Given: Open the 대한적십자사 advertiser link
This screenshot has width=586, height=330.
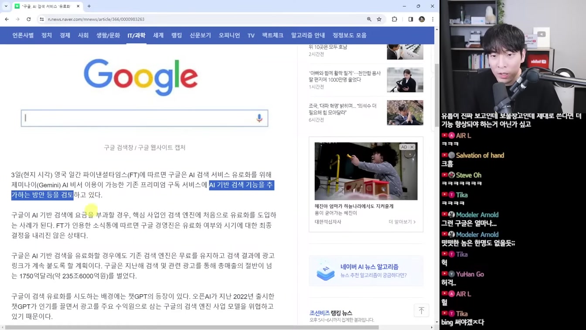Looking at the screenshot, I should click(328, 222).
